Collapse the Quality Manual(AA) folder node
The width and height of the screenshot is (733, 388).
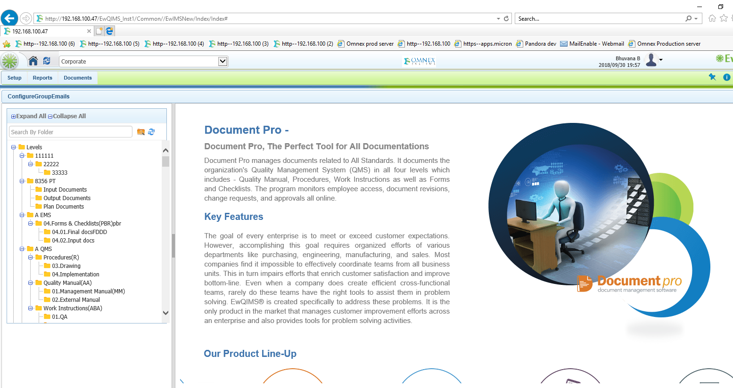tap(31, 283)
